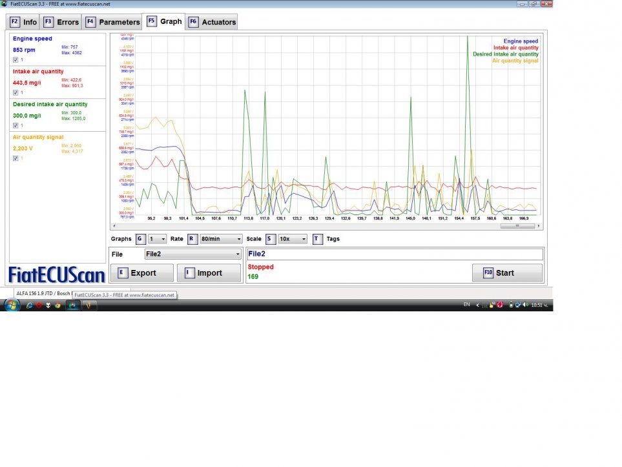The width and height of the screenshot is (622, 467).
Task: Open the Parameters tab
Action: [x=113, y=22]
